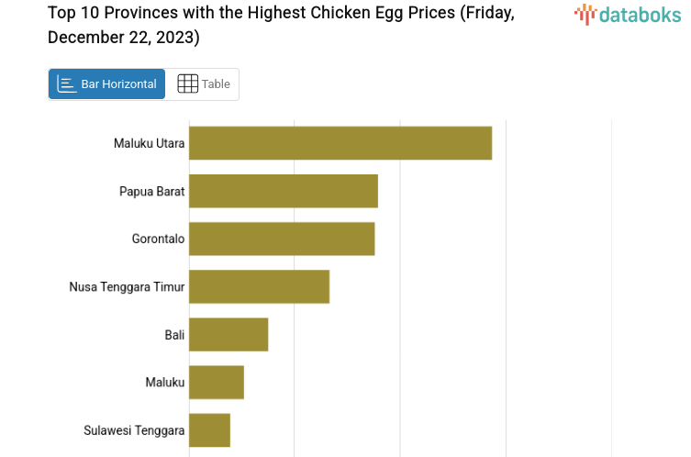This screenshot has width=691, height=457.
Task: Select the Gorontalo bar
Action: pyautogui.click(x=282, y=239)
